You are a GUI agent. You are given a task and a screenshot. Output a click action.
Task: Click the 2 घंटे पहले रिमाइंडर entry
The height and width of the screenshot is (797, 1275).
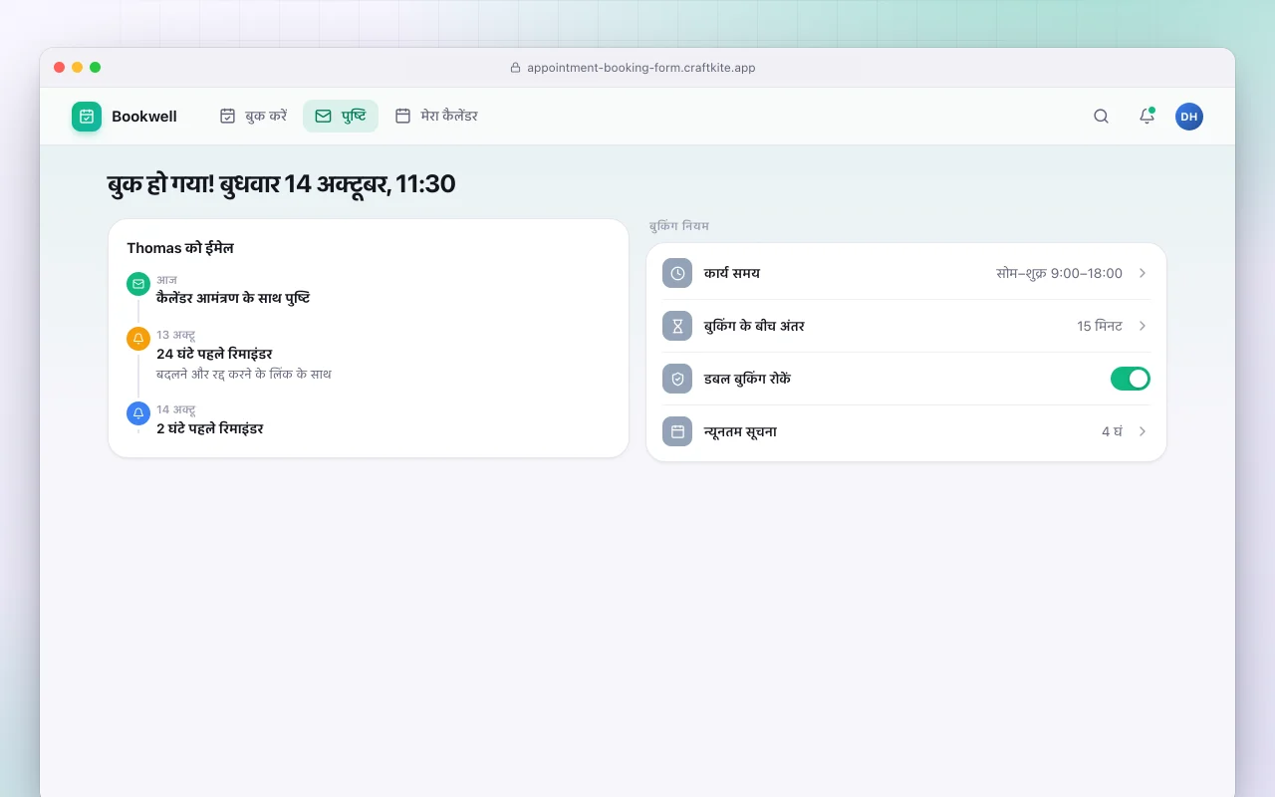(x=210, y=428)
